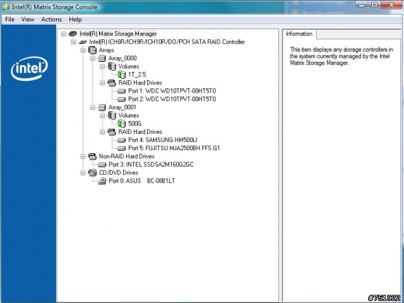Select the Information tab
This screenshot has width=404, height=303.
[x=299, y=34]
